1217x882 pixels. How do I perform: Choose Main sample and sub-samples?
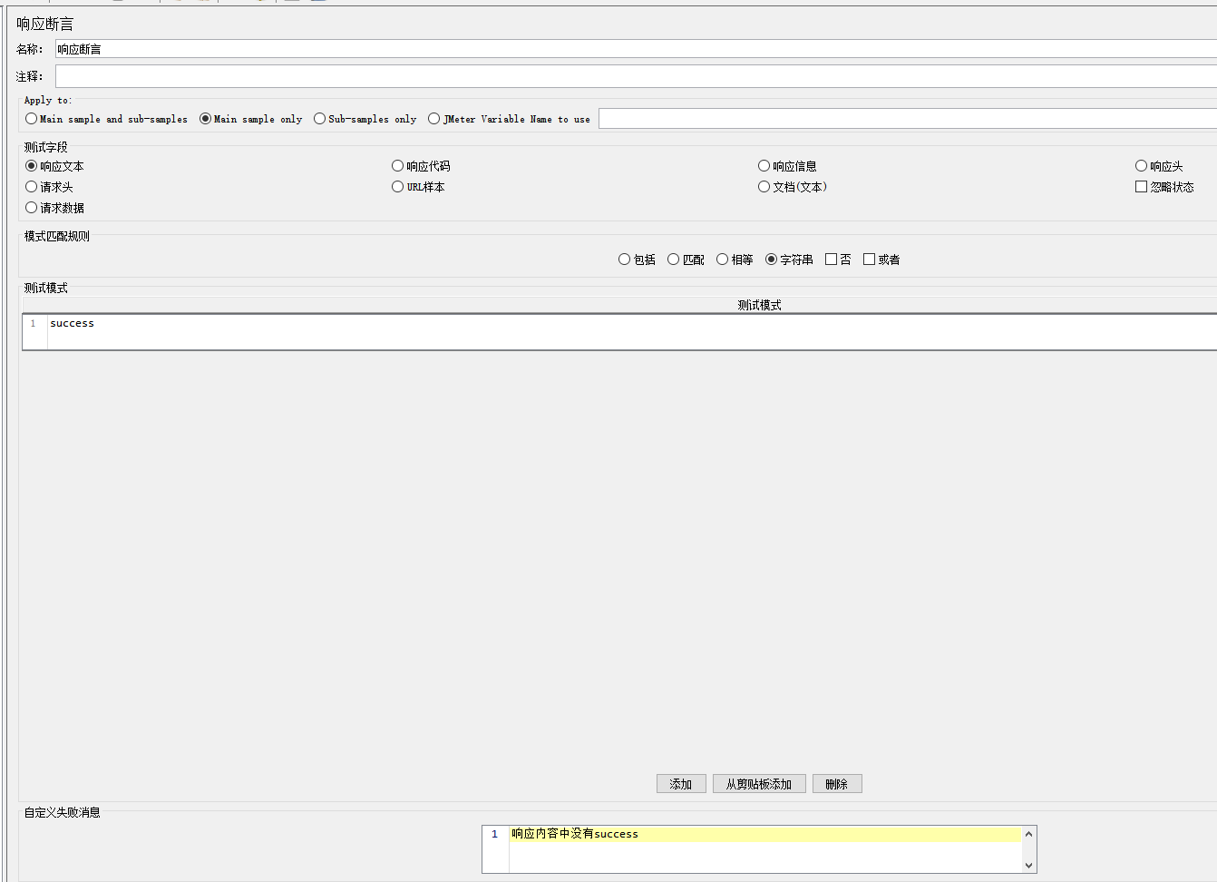click(x=32, y=119)
